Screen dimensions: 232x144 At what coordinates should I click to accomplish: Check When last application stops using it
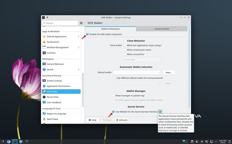pyautogui.click(x=125, y=45)
